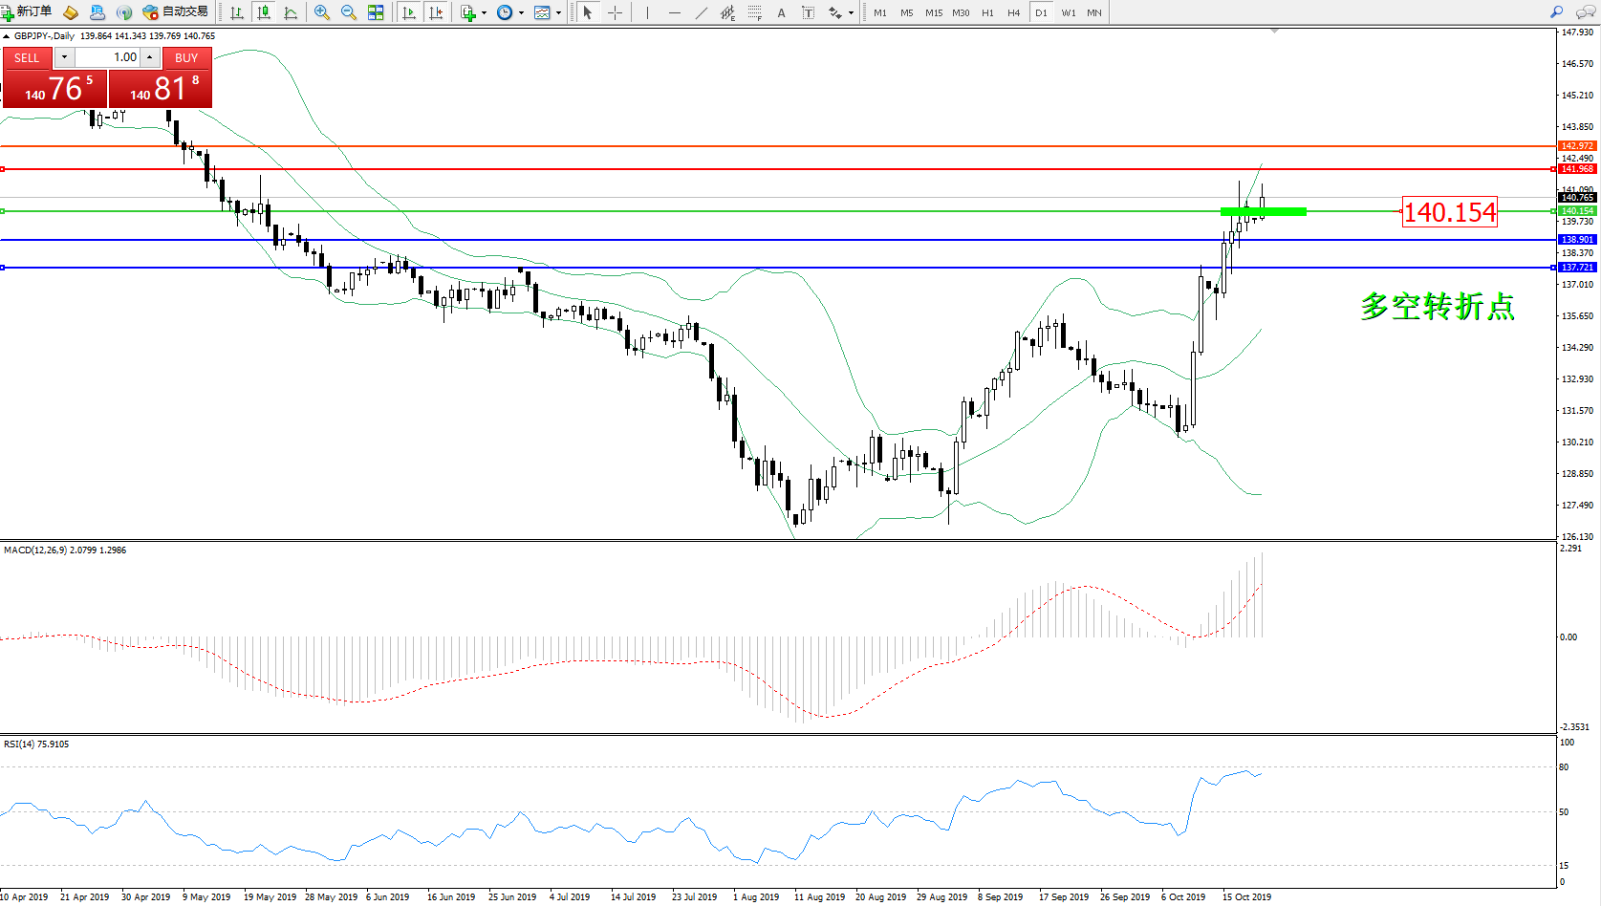Pick the trendline drawing tool
Image resolution: width=1601 pixels, height=906 pixels.
[702, 12]
